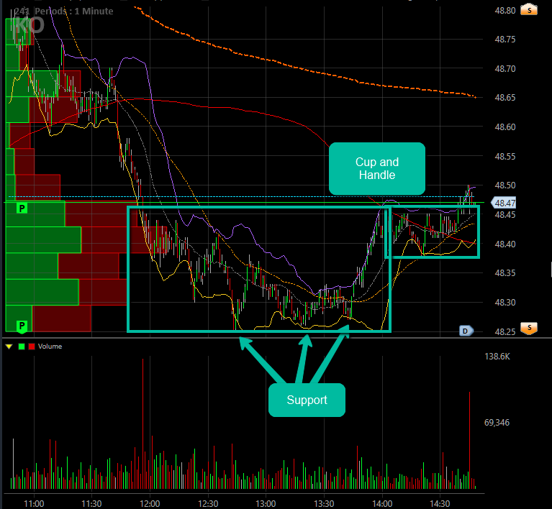Click the 48.70 price axis label
This screenshot has height=509, width=552.
(505, 68)
